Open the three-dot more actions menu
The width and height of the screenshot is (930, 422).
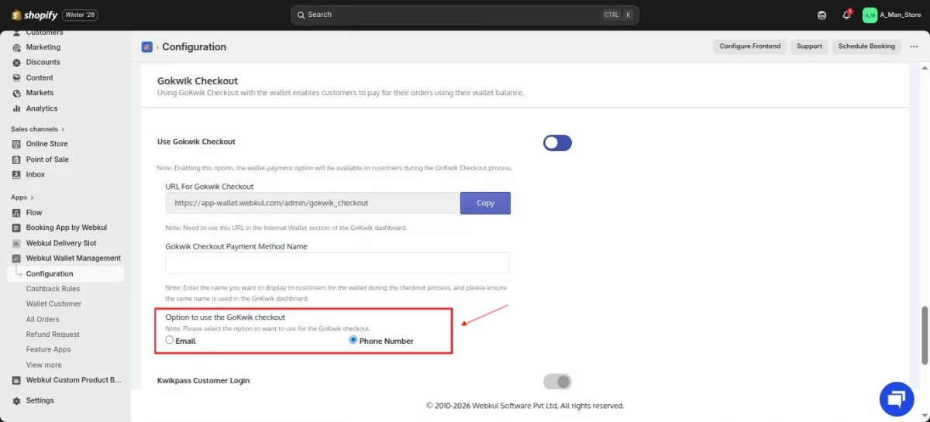click(x=913, y=46)
